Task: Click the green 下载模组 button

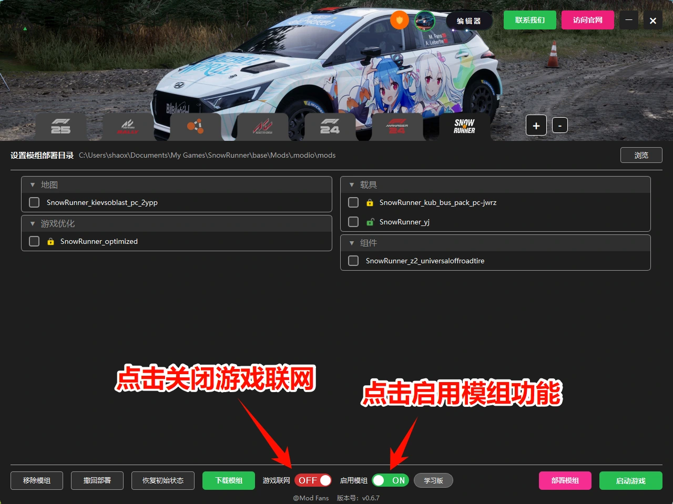Action: [x=229, y=480]
